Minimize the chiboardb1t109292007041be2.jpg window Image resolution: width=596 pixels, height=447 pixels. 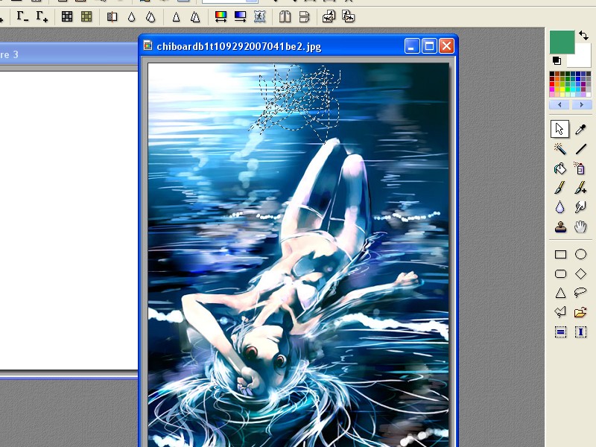[412, 46]
